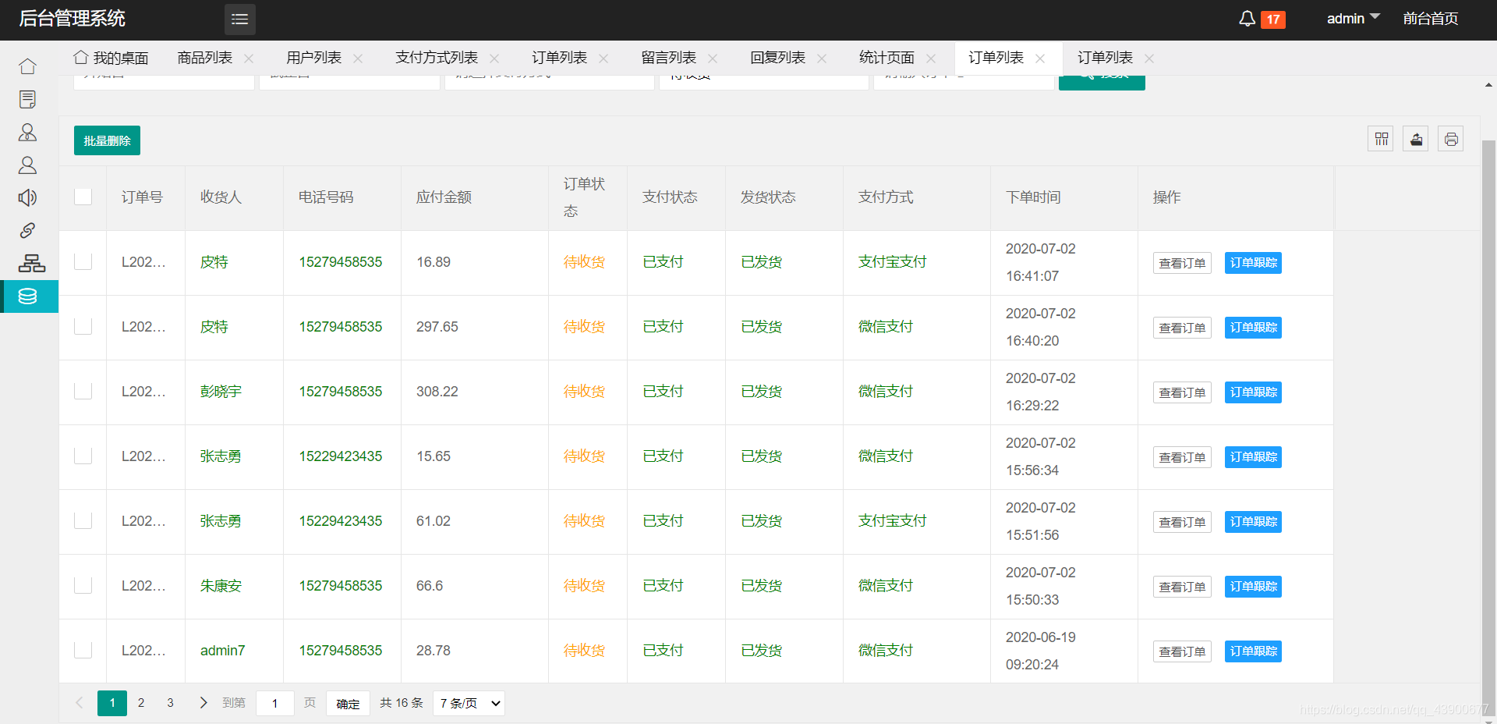The width and height of the screenshot is (1497, 724).
Task: View order for 皮特 16.89 row
Action: (x=1182, y=263)
